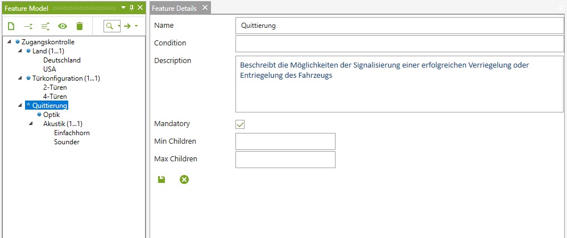Collapse the Türkonfiguration tree node
The image size is (567, 238).
pos(20,78)
